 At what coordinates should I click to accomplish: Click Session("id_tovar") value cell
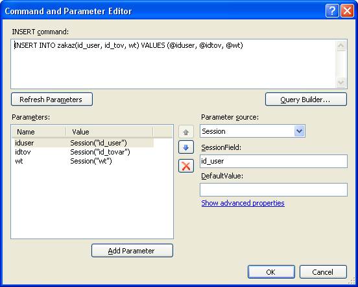click(x=100, y=152)
